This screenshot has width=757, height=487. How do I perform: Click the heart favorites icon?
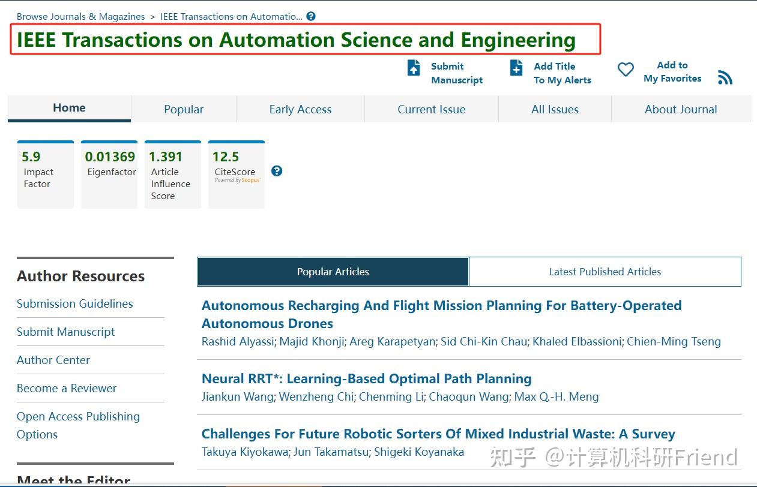pos(626,70)
